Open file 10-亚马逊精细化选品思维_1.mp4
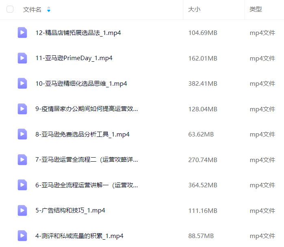The width and height of the screenshot is (284, 247). click(x=81, y=84)
